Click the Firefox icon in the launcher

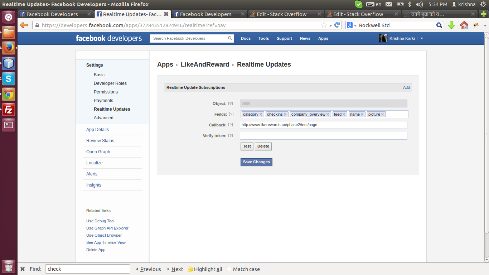coord(9,48)
